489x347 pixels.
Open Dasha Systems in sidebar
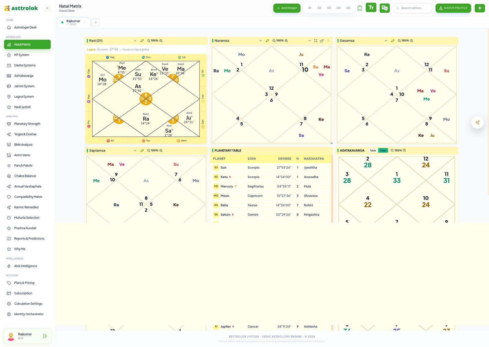27,65
